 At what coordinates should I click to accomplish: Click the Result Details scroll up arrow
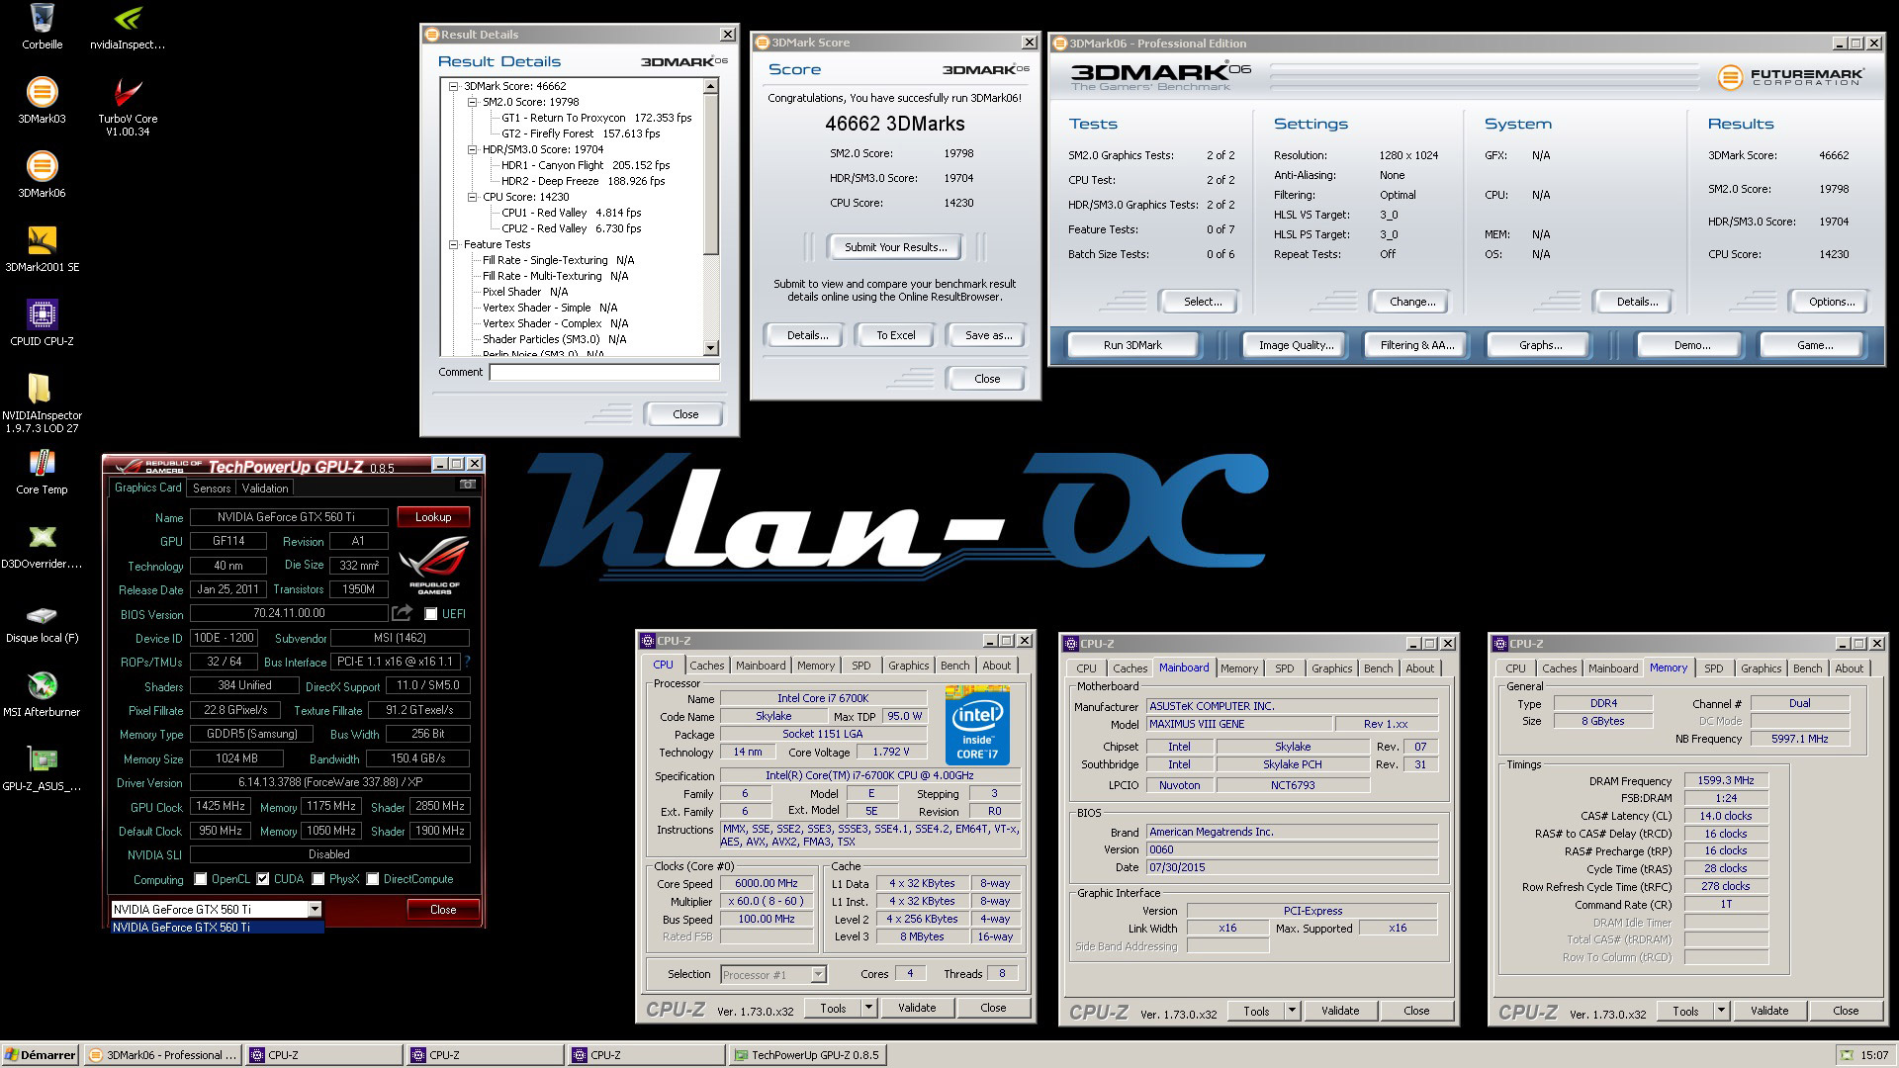click(710, 86)
